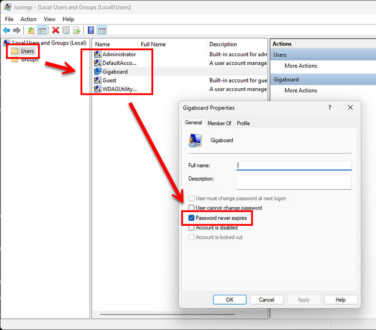The height and width of the screenshot is (330, 376).
Task: Click the Help button in dialog
Action: click(x=340, y=300)
